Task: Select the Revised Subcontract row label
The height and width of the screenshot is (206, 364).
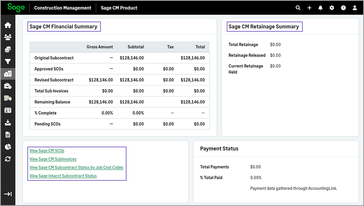Action: pos(54,80)
